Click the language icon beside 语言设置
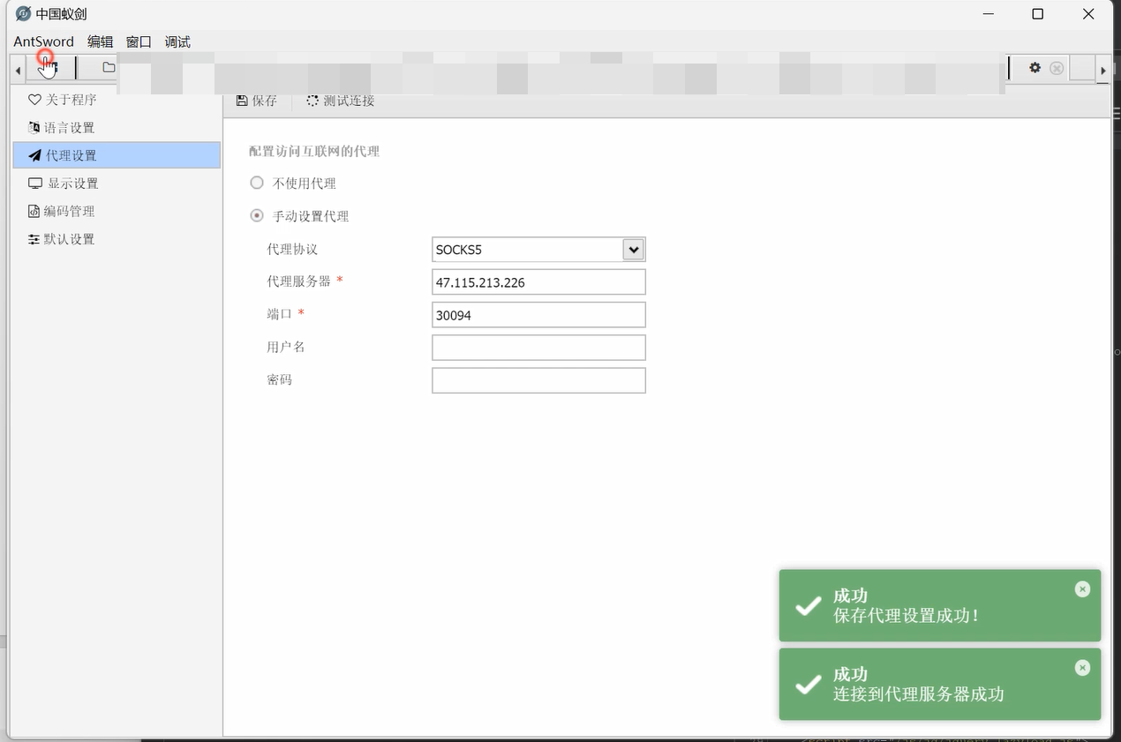Screen dimensions: 1121x742 point(34,128)
